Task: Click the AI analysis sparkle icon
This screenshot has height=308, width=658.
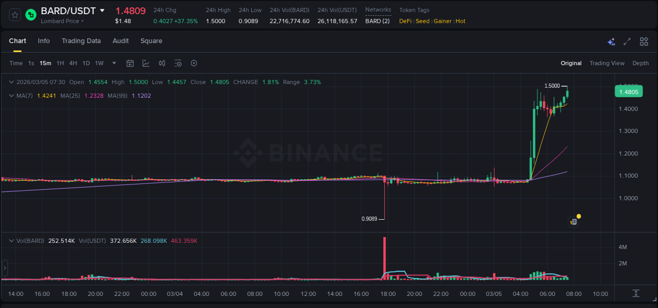Action: click(611, 41)
